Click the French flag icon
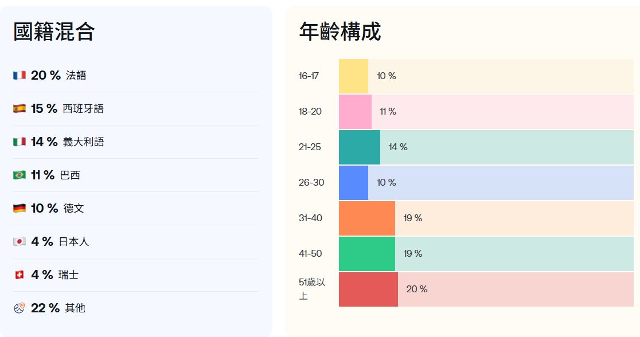Image resolution: width=640 pixels, height=337 pixels. [x=19, y=75]
